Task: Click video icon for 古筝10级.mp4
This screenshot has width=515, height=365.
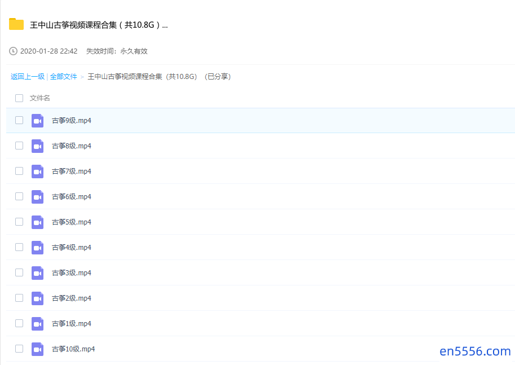Action: (38, 349)
